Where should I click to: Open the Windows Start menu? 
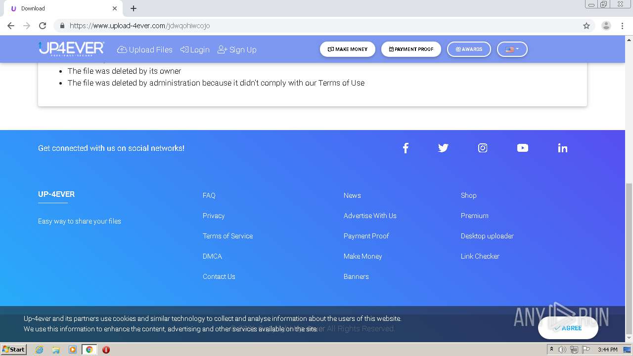(13, 350)
